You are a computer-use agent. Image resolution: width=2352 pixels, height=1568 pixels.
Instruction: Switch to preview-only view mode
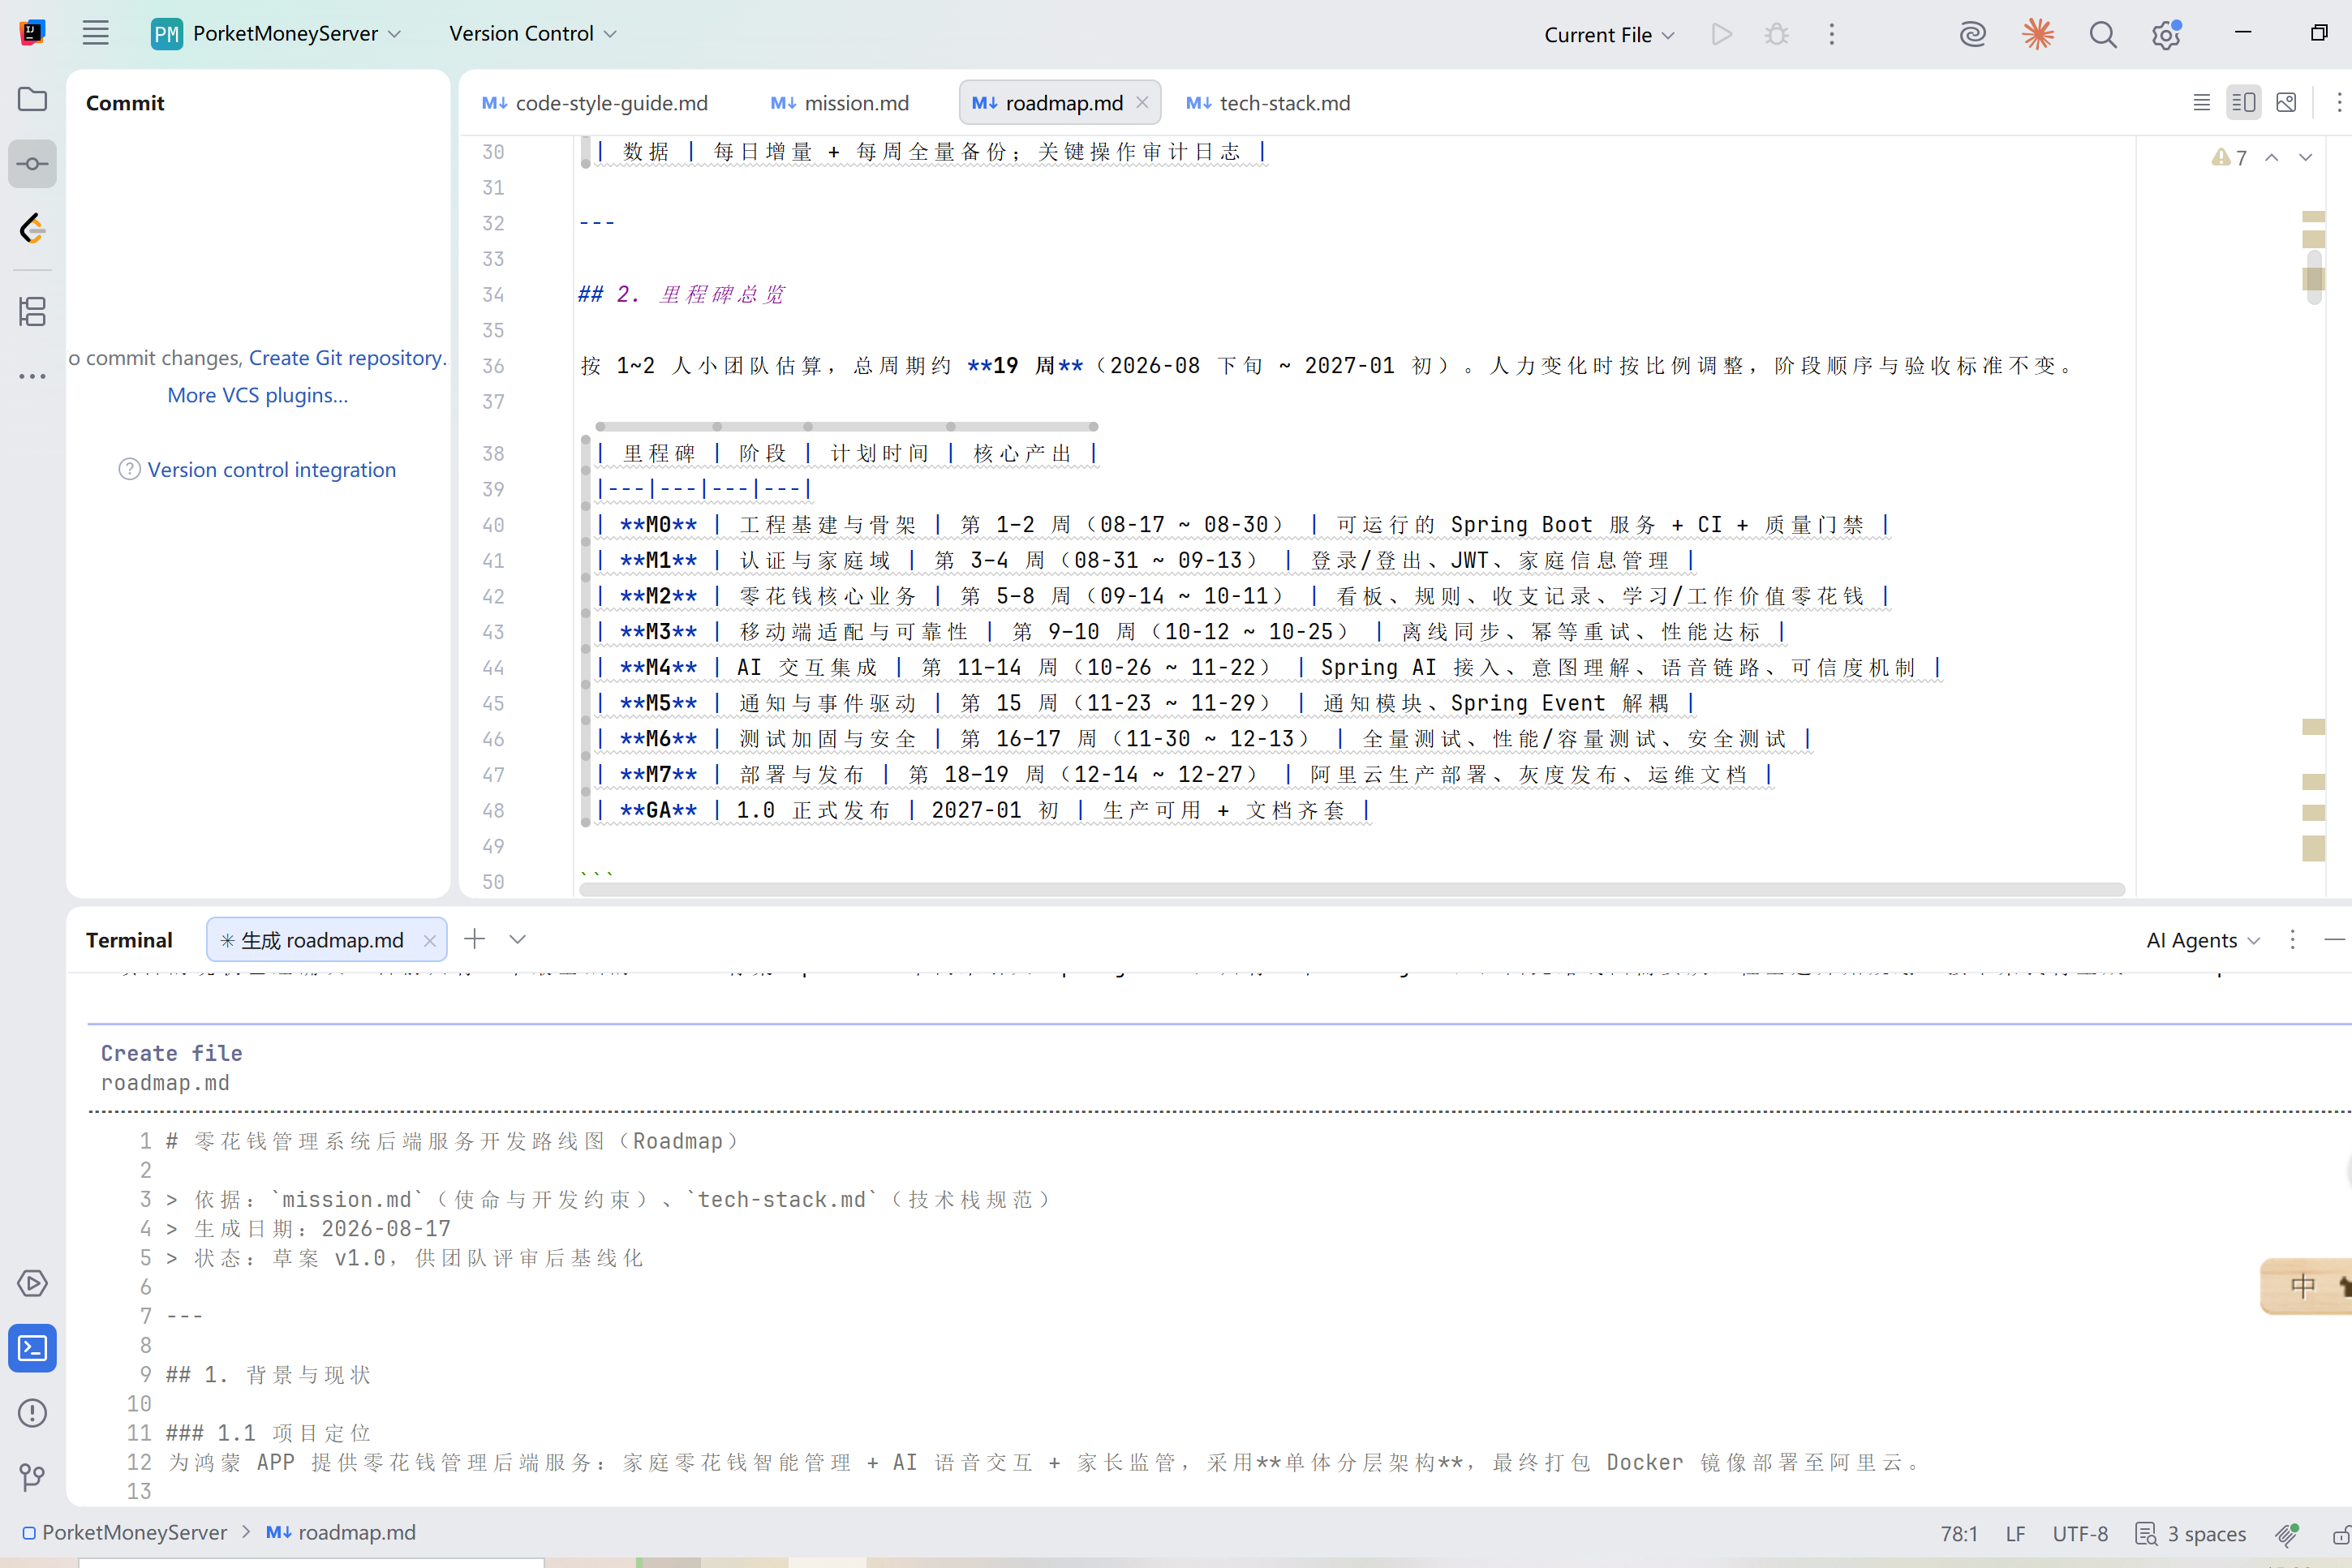pyautogui.click(x=2286, y=102)
